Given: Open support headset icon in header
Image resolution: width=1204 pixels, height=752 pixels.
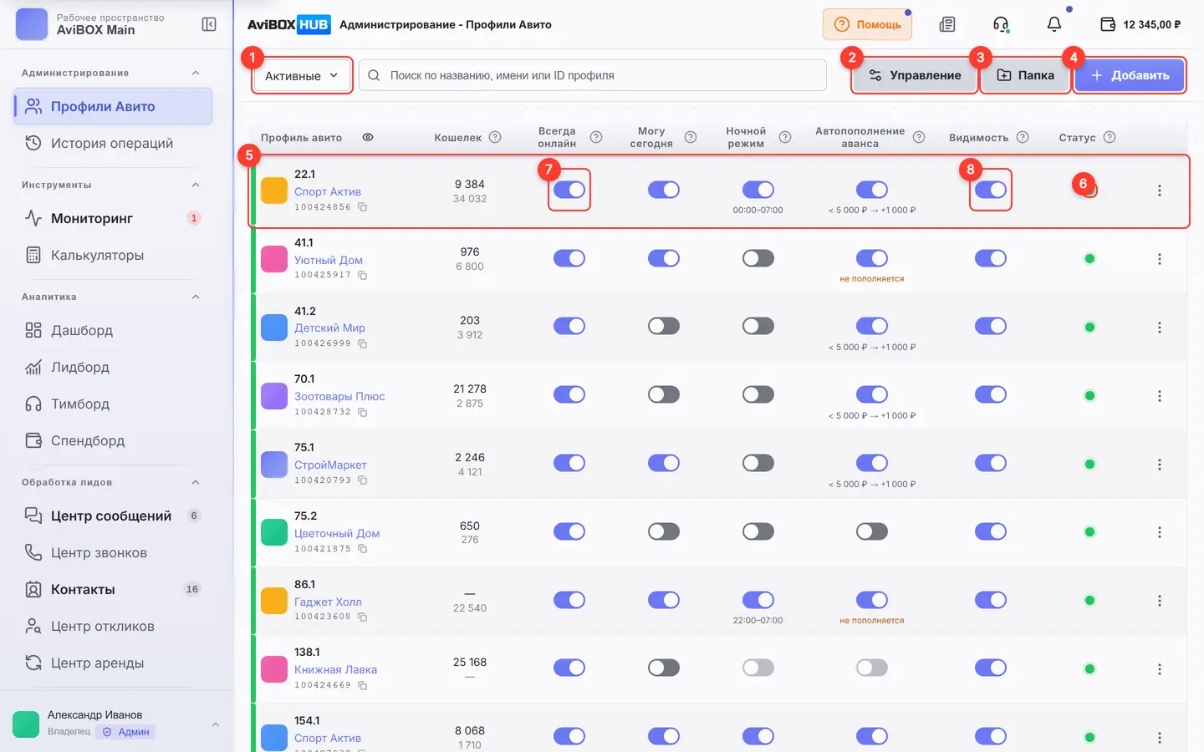Looking at the screenshot, I should 1001,24.
